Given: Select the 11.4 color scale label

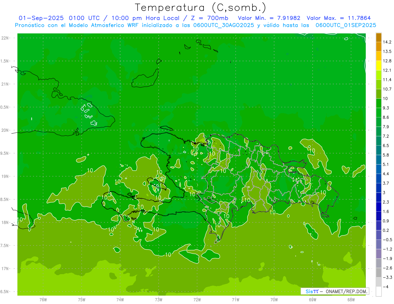Looking at the screenshot, I should (387, 80).
